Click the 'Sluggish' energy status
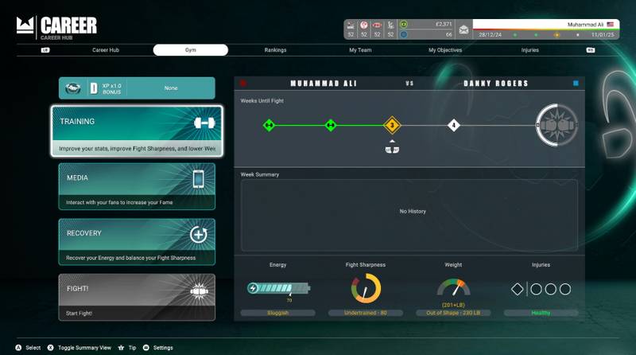The image size is (636, 355). tap(277, 313)
